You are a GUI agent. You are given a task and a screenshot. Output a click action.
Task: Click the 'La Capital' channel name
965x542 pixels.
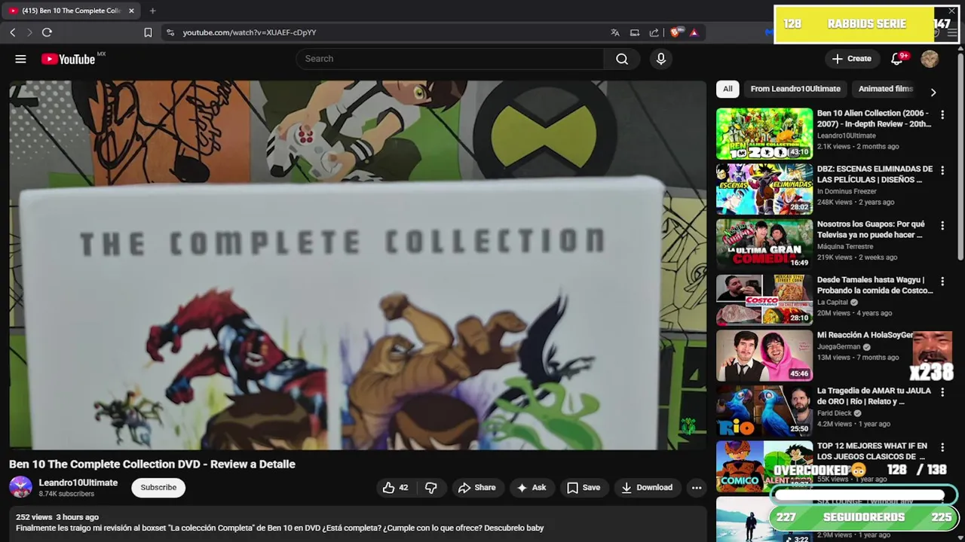click(832, 303)
